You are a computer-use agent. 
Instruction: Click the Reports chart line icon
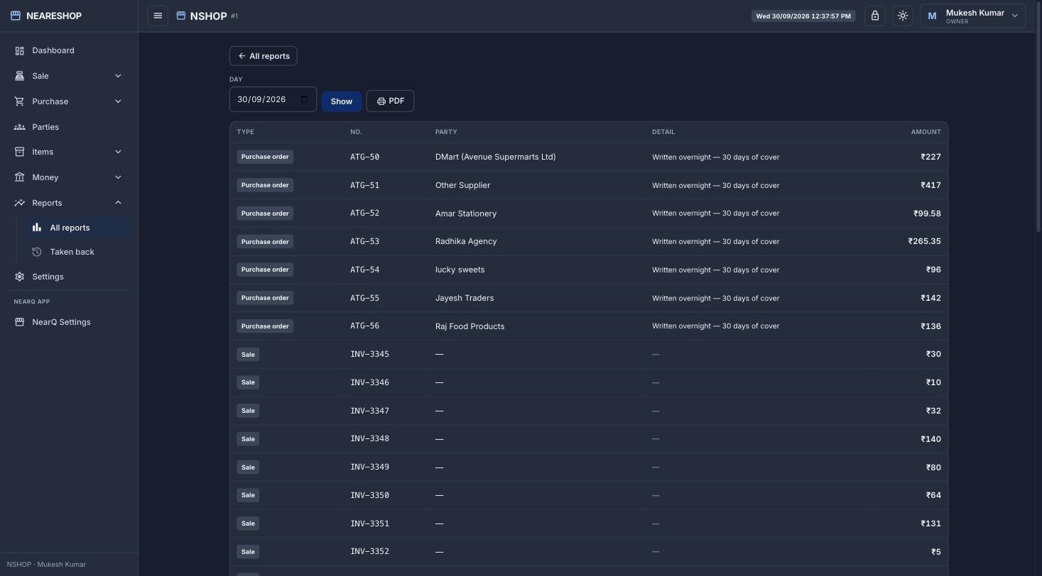(19, 203)
